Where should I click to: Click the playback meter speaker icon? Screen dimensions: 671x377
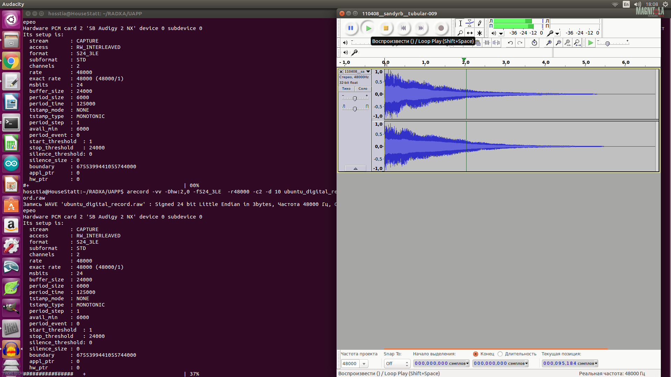coord(493,33)
